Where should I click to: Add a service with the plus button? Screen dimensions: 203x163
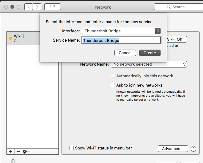pos(11,152)
